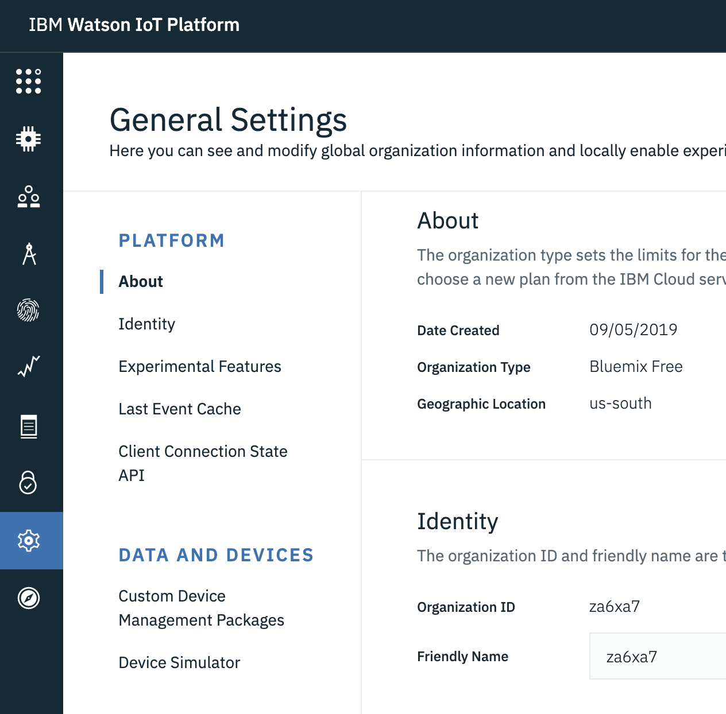The width and height of the screenshot is (726, 714).
Task: Open Usage line chart icon
Action: 29,366
